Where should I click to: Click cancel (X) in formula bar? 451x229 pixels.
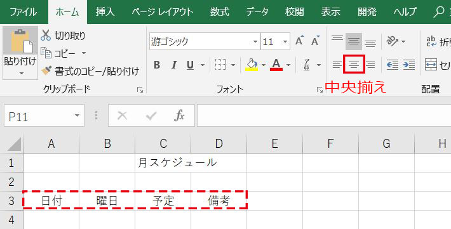coord(122,115)
